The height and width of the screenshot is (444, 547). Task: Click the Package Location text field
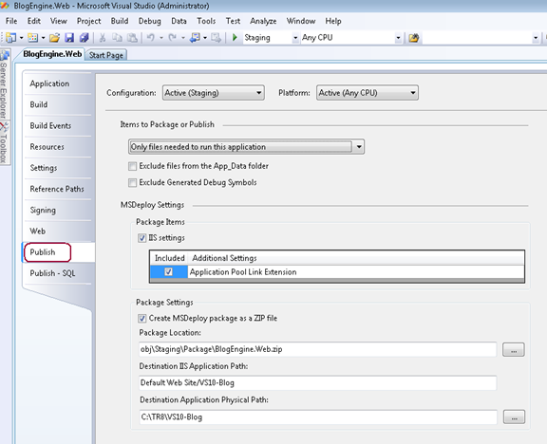point(317,349)
